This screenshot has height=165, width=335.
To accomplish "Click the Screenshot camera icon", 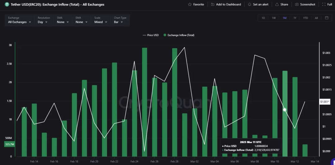I will (297, 5).
